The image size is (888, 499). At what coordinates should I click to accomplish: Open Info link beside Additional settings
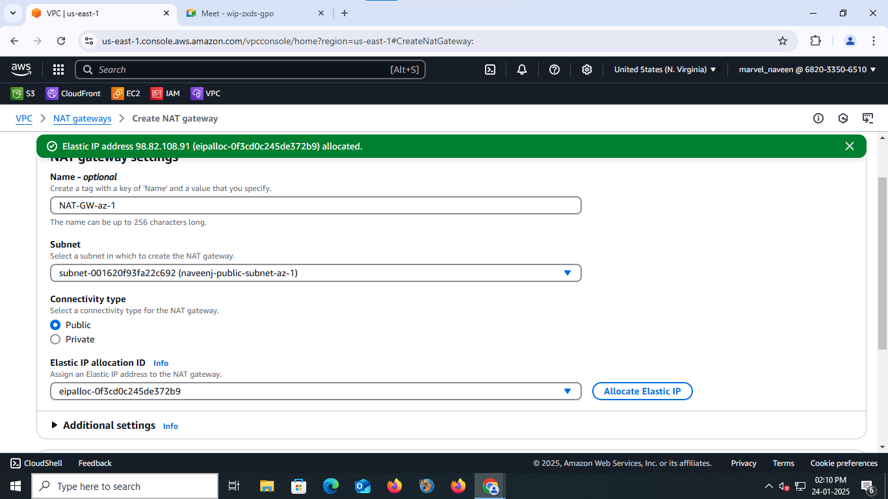click(170, 426)
